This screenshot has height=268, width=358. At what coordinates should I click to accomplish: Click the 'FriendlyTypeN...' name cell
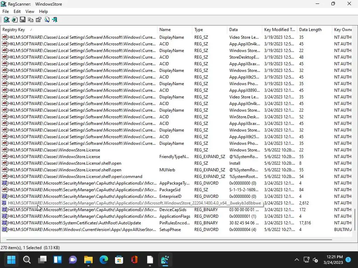click(174, 157)
